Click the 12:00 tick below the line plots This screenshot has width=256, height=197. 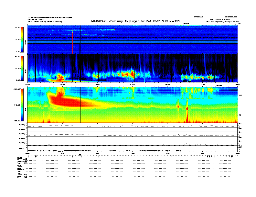tap(133, 153)
